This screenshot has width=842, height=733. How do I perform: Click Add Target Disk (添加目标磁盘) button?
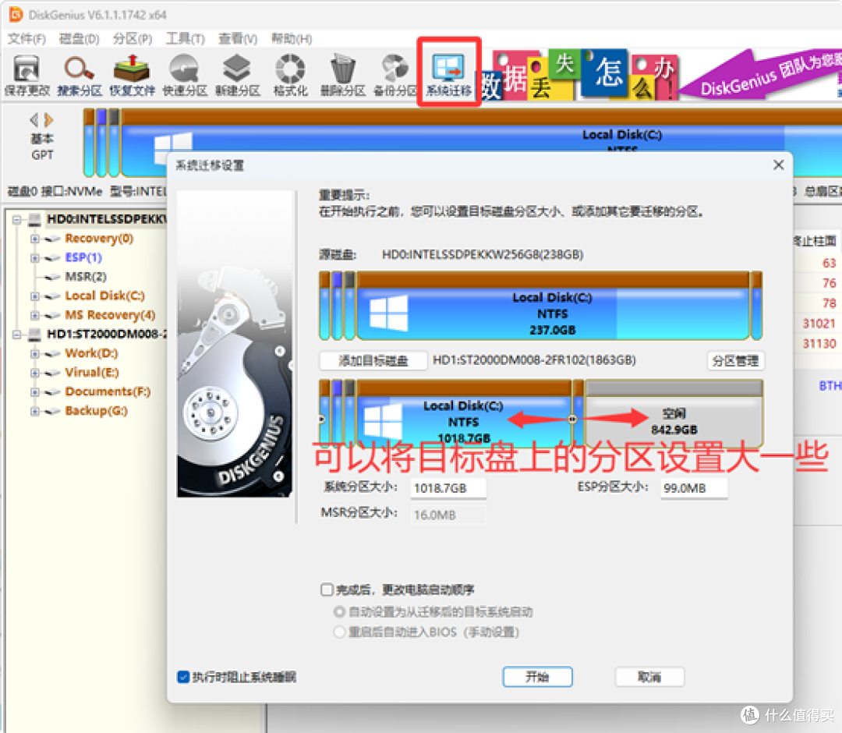coord(373,361)
